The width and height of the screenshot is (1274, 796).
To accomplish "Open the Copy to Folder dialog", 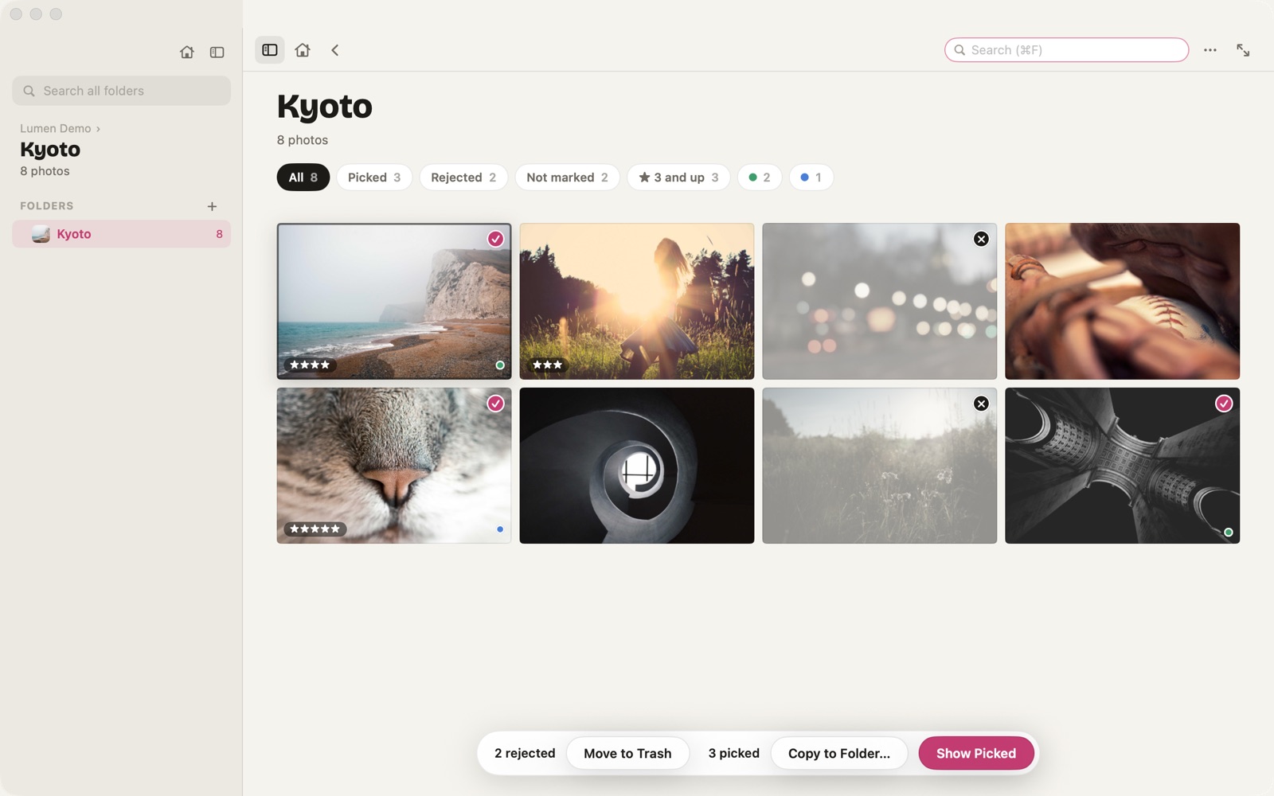I will (839, 753).
